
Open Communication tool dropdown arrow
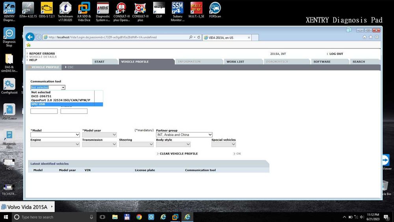click(x=63, y=88)
